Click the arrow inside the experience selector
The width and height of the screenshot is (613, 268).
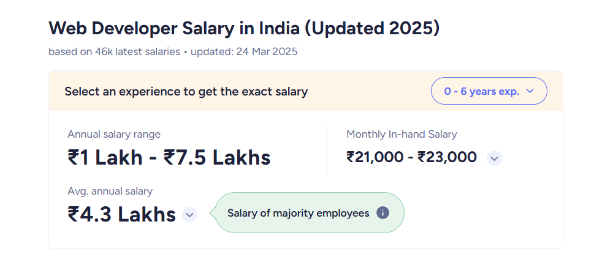point(530,91)
